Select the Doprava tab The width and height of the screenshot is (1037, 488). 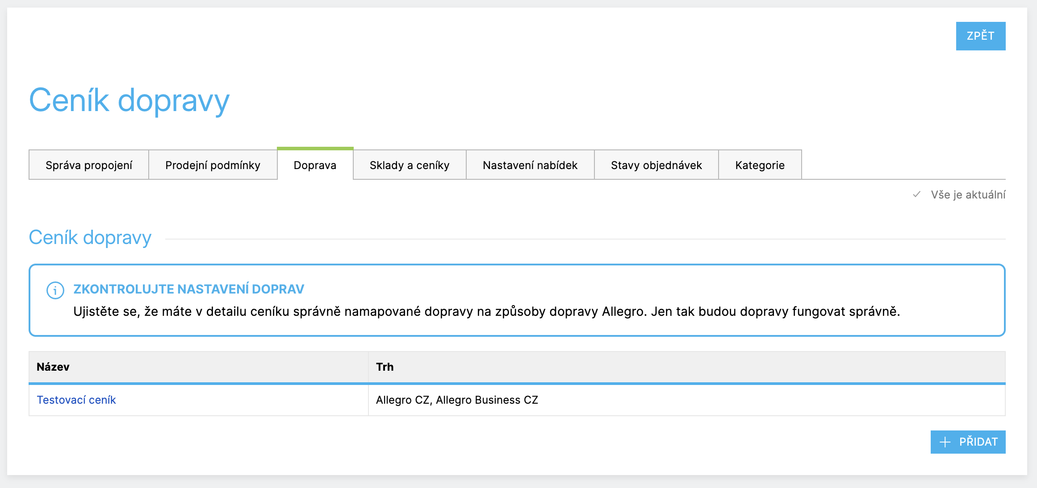click(x=315, y=165)
